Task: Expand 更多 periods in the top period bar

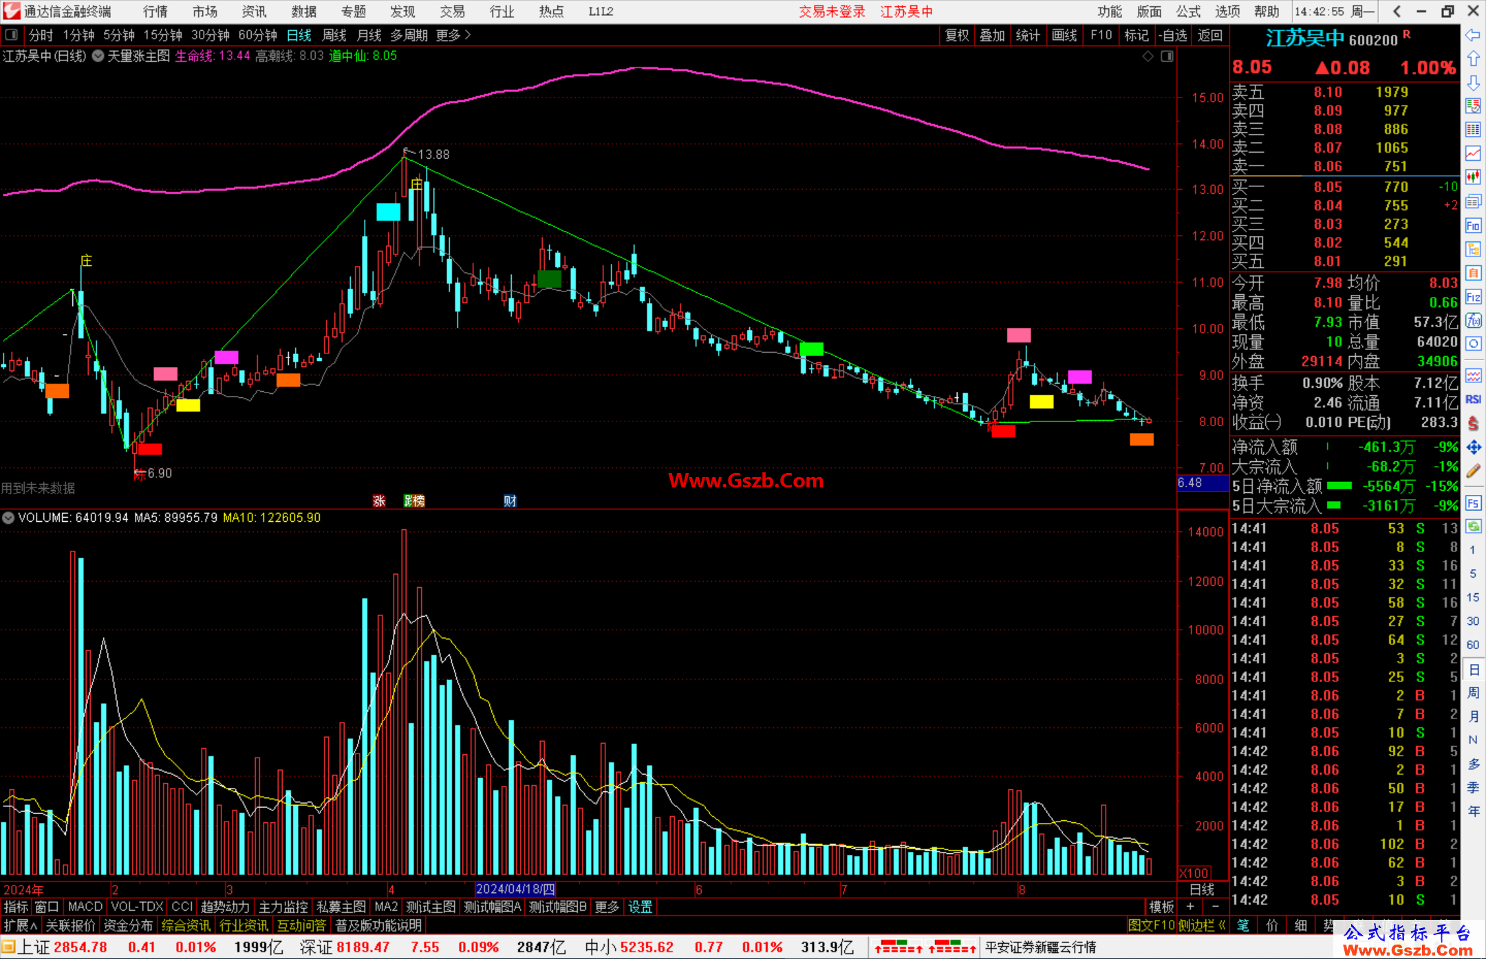Action: tap(453, 35)
